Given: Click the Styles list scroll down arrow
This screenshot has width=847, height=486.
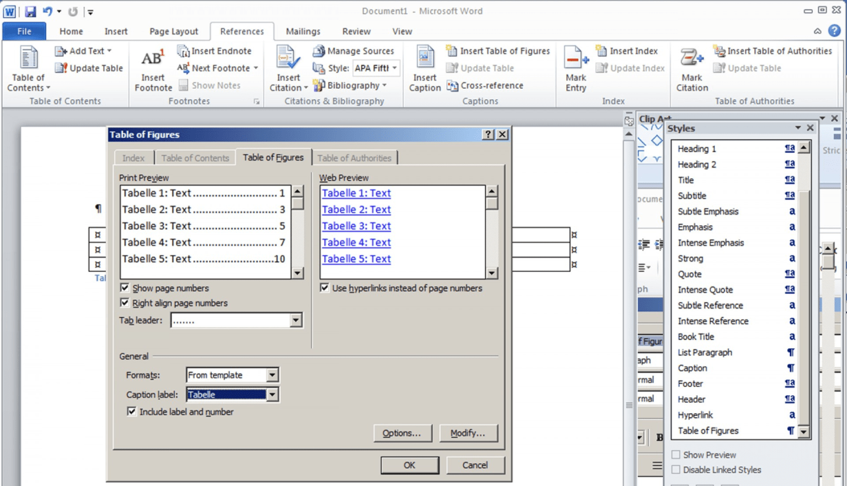Looking at the screenshot, I should click(x=804, y=431).
